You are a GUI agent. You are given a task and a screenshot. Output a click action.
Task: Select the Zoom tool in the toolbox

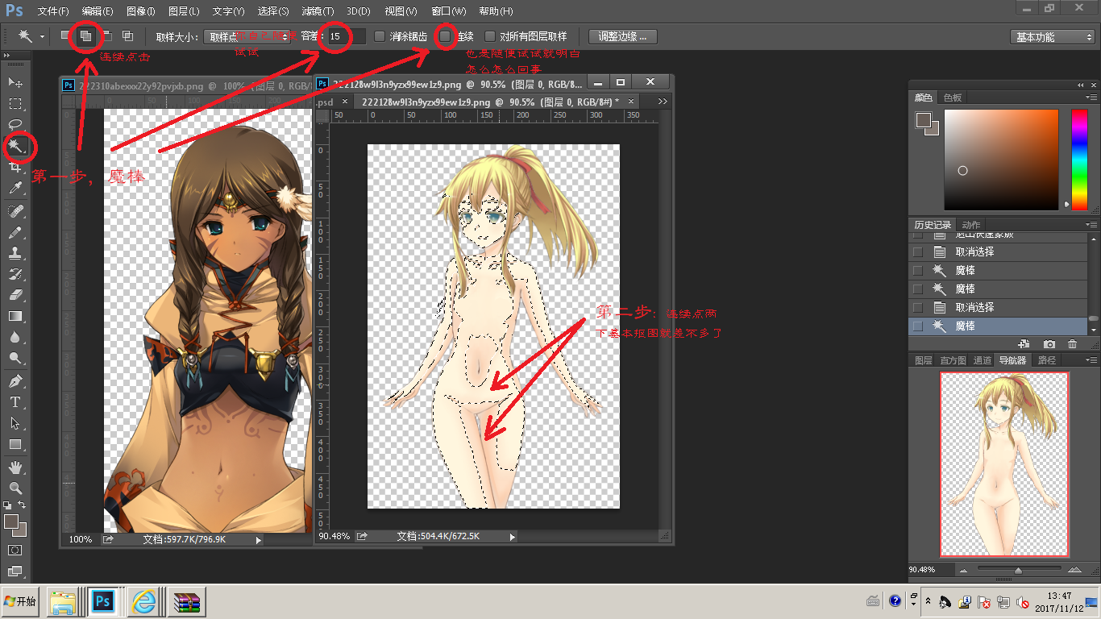pyautogui.click(x=15, y=488)
